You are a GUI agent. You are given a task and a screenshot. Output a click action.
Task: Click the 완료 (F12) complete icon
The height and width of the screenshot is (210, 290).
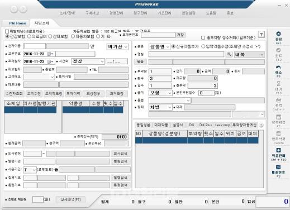click(x=278, y=50)
